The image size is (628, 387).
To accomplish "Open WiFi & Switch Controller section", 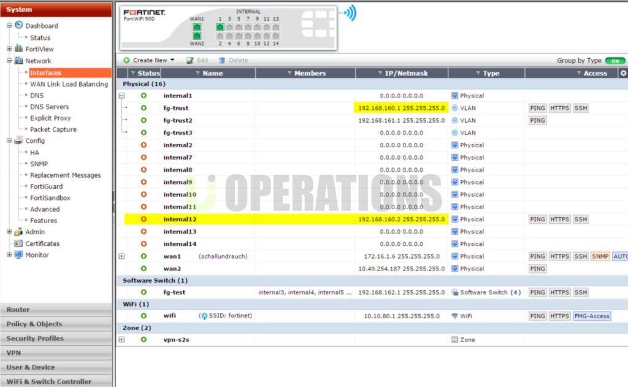I will coord(56,381).
